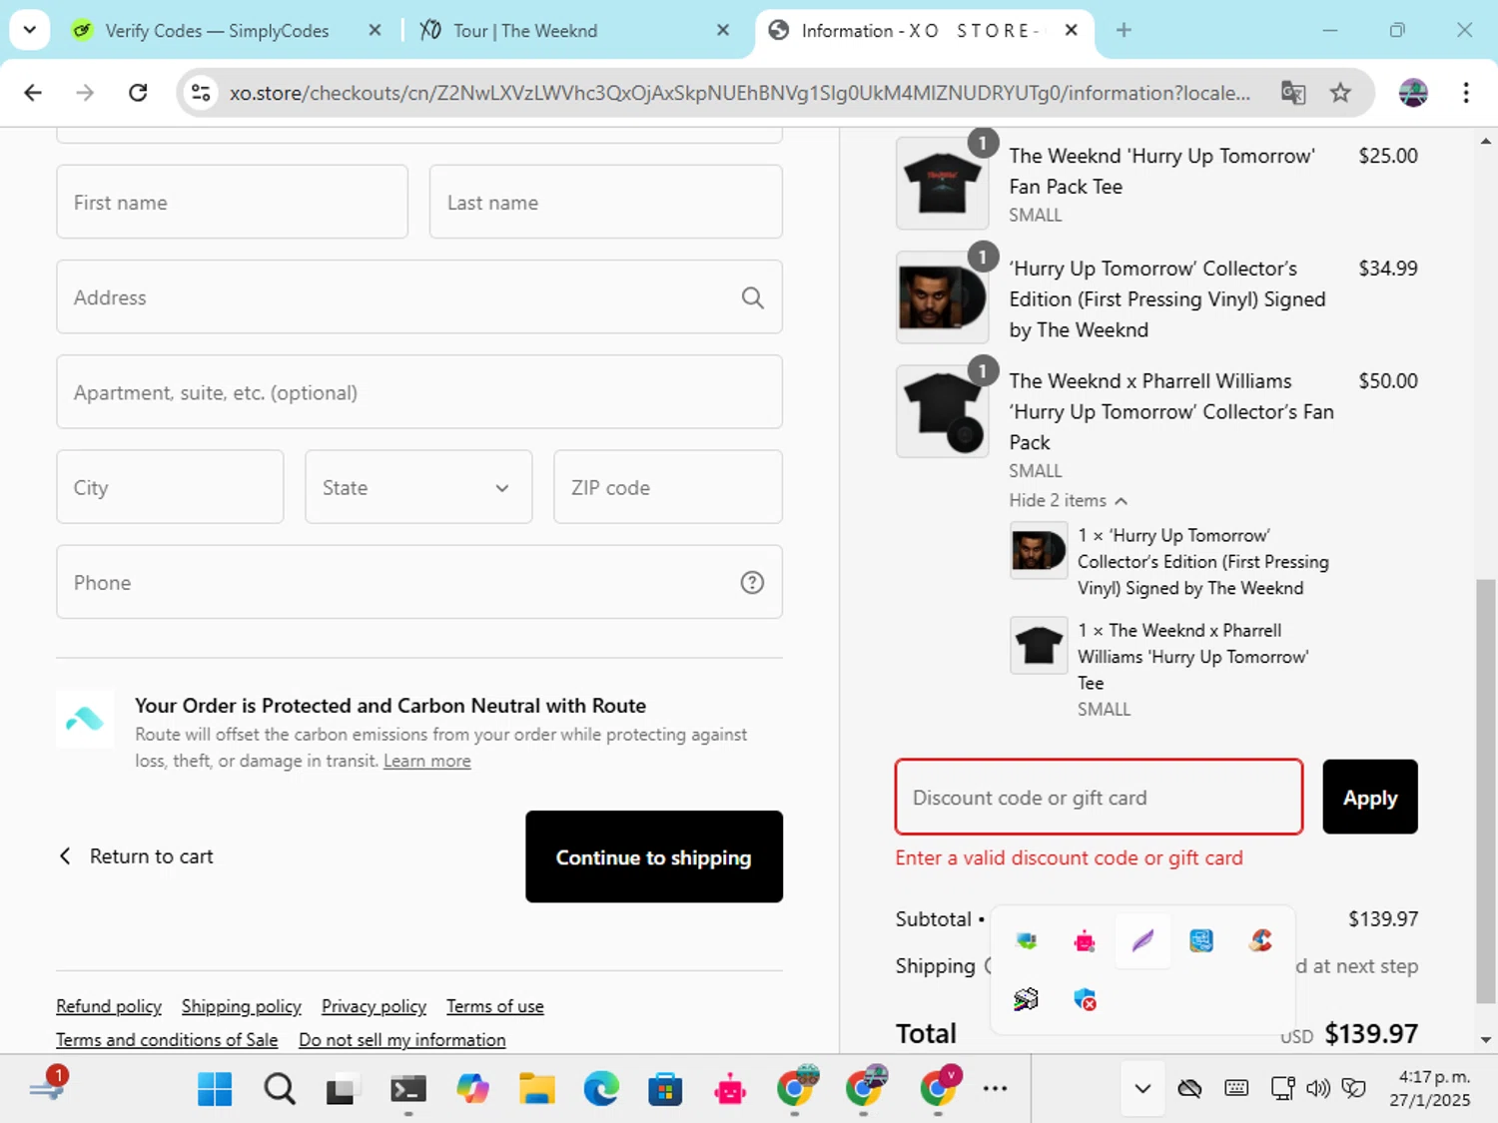The height and width of the screenshot is (1123, 1498).
Task: Go back using the browser back arrow
Action: [33, 93]
